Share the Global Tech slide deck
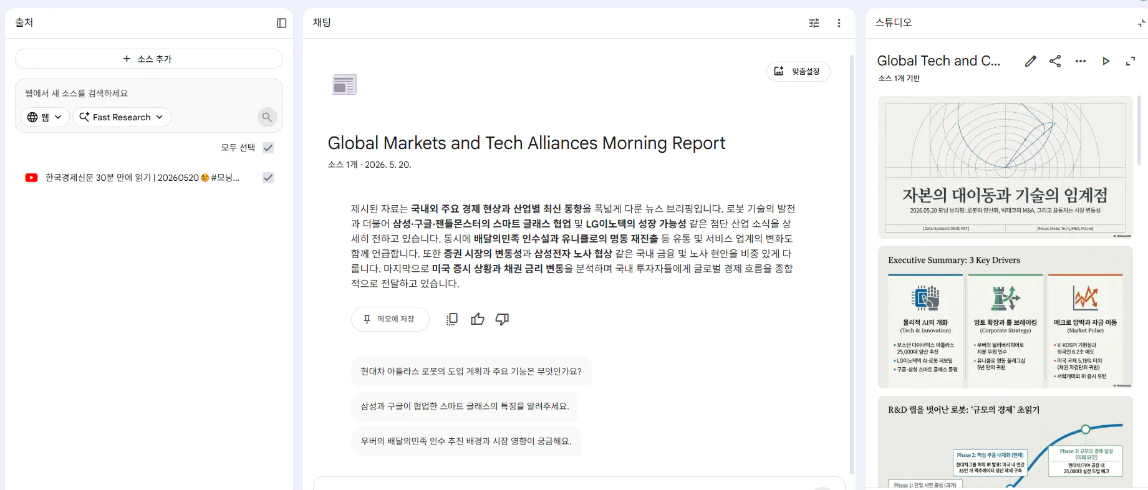 (x=1055, y=61)
